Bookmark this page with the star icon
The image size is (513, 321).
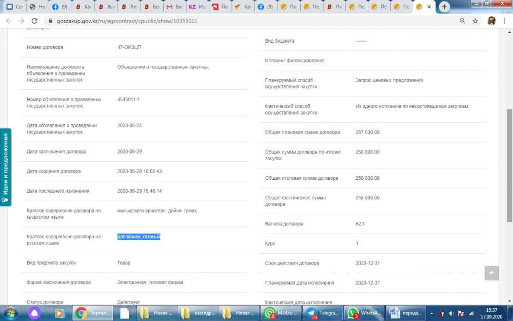pos(476,21)
